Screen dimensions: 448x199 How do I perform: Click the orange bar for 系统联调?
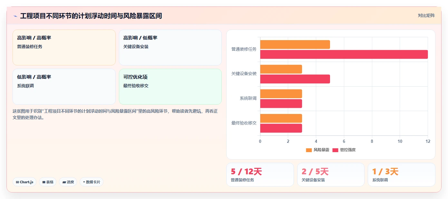click(281, 94)
